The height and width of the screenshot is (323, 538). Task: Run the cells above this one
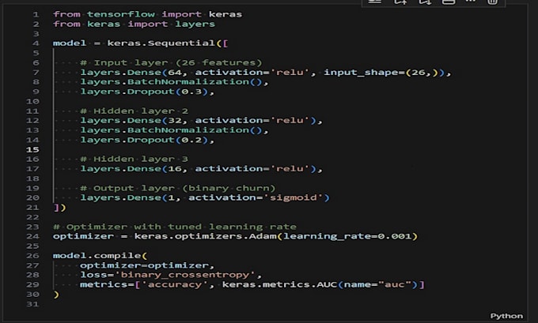click(400, 2)
